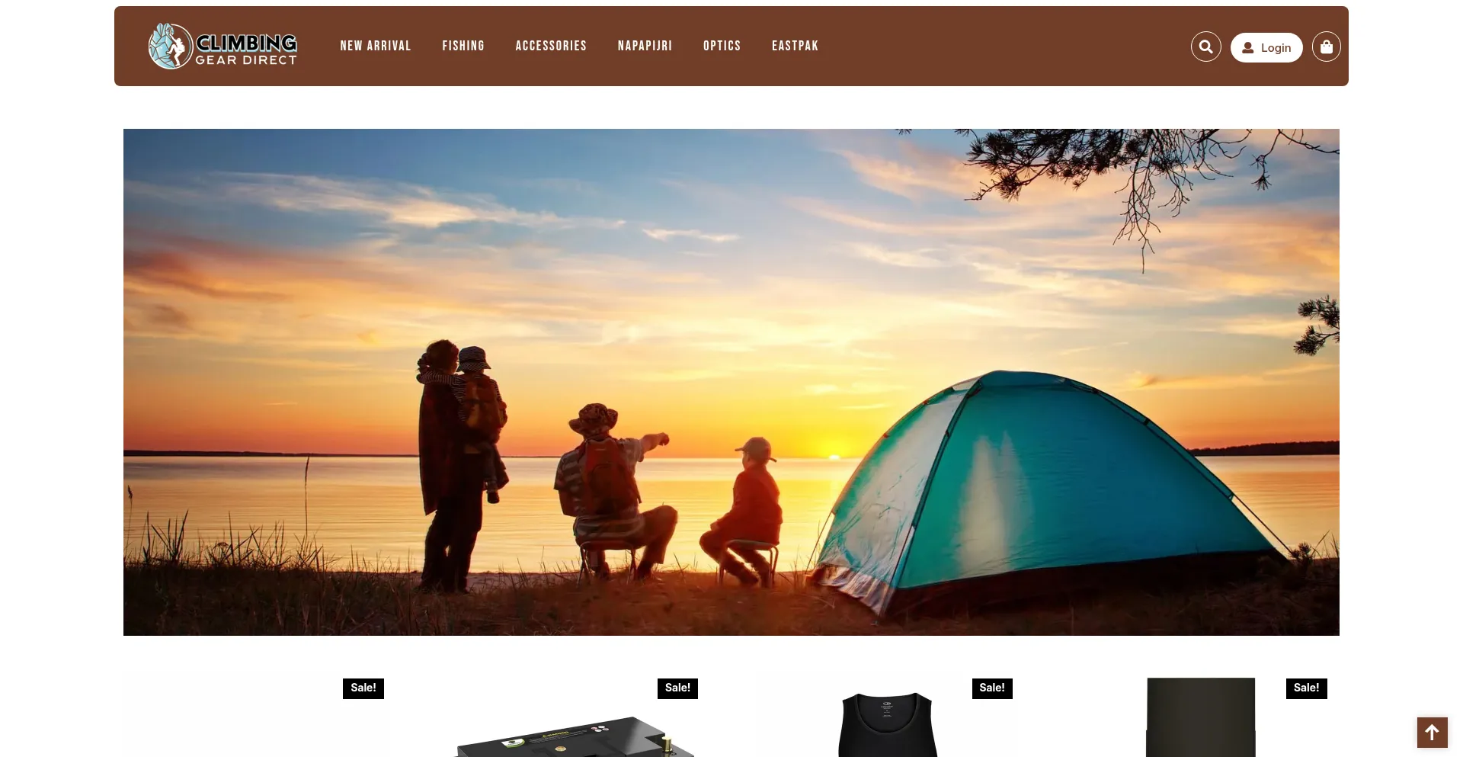This screenshot has height=757, width=1463.
Task: Open the Optics category
Action: click(722, 46)
